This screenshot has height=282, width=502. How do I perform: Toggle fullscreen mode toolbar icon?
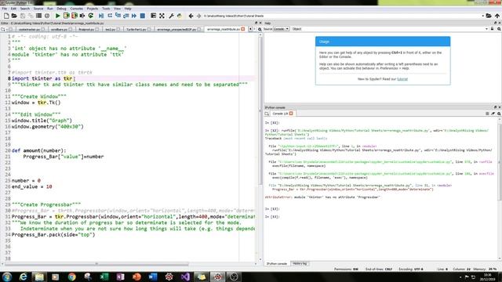(x=162, y=16)
